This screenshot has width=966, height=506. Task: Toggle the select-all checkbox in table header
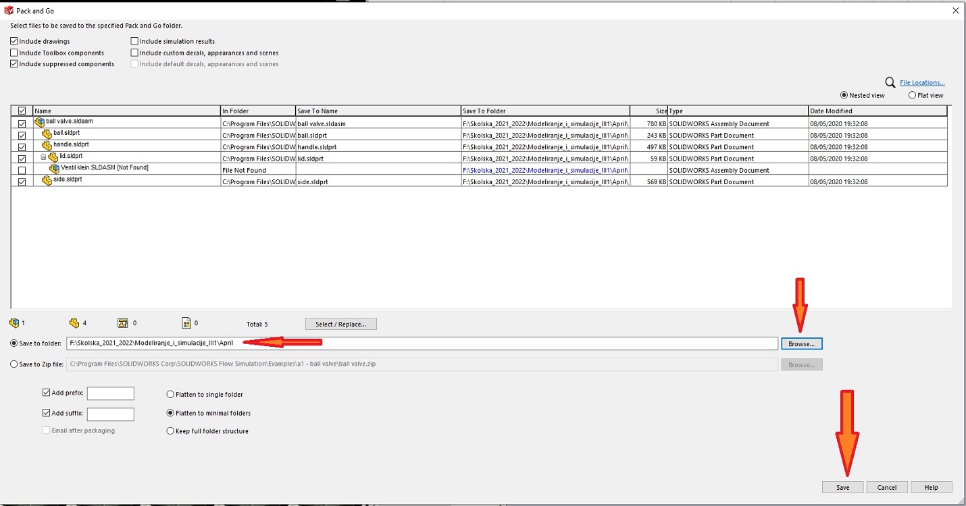22,111
